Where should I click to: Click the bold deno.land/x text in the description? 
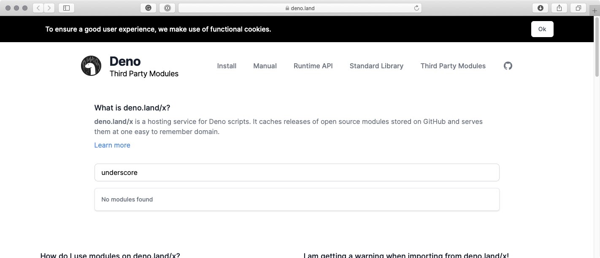pos(114,121)
